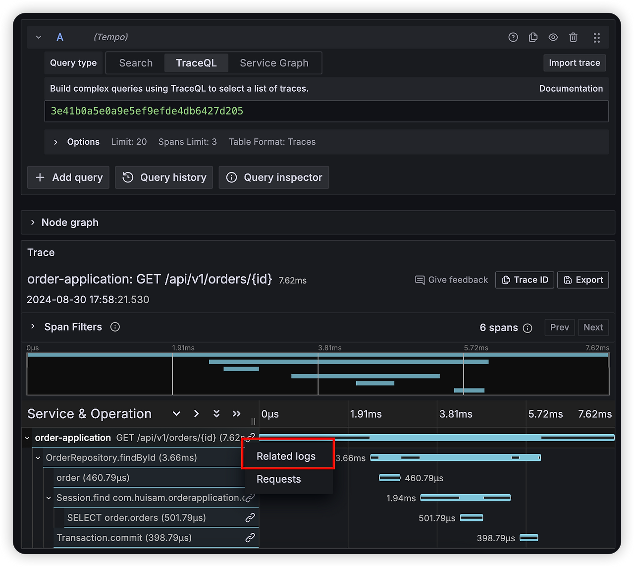
Task: Click the OrderRepository.findById 3.66ms timeline bar
Action: tap(455, 457)
